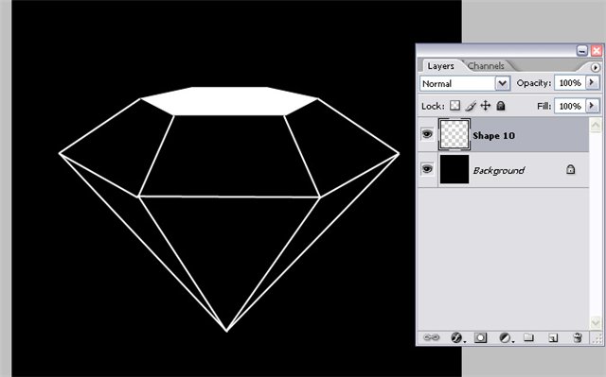Screen dimensions: 606x377
Task: Click Background layer thumbnail
Action: (x=454, y=169)
